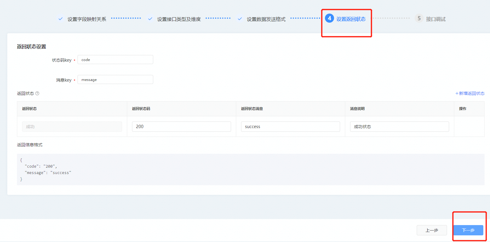Click the step 5 number circle
Image resolution: width=490 pixels, height=242 pixels.
(419, 18)
